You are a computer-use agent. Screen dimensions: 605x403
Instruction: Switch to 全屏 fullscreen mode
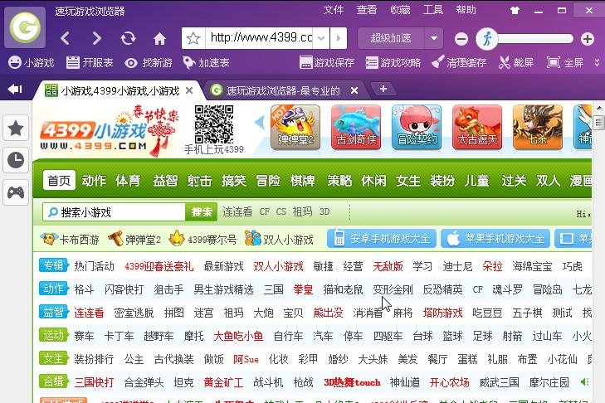[x=565, y=62]
